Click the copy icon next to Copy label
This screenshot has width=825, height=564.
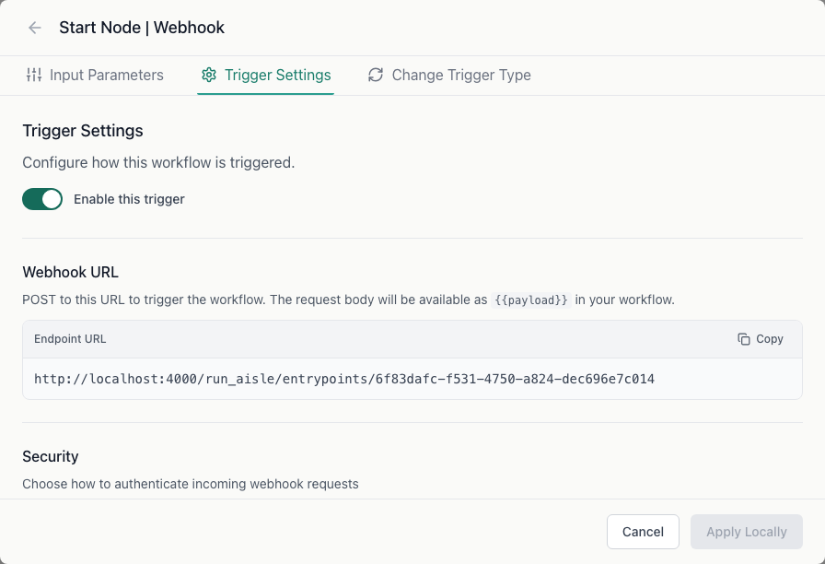coord(742,338)
